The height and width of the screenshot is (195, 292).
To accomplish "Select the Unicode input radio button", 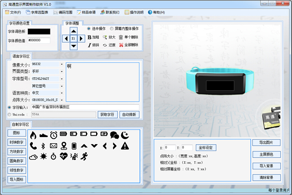I will (9, 115).
